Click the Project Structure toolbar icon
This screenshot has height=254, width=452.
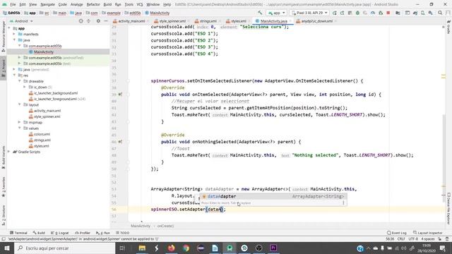point(398,13)
